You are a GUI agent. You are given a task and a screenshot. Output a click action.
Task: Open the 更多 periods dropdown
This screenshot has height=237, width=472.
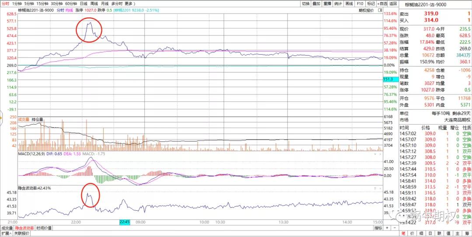pyautogui.click(x=131, y=3)
